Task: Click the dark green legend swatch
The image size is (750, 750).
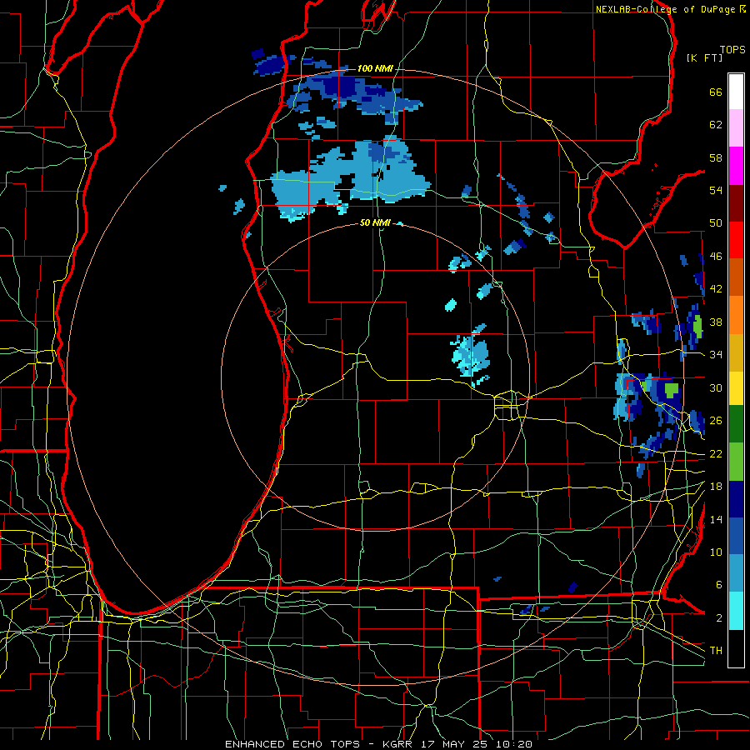Action: pos(736,424)
